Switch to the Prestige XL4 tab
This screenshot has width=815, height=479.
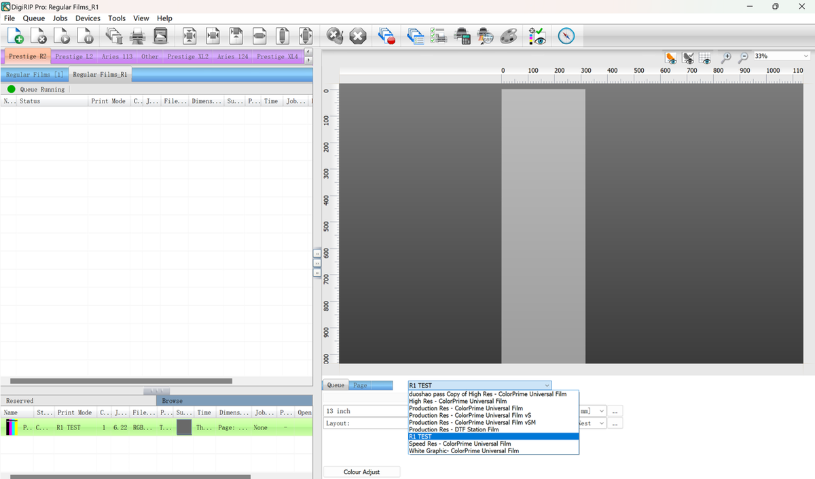(277, 56)
